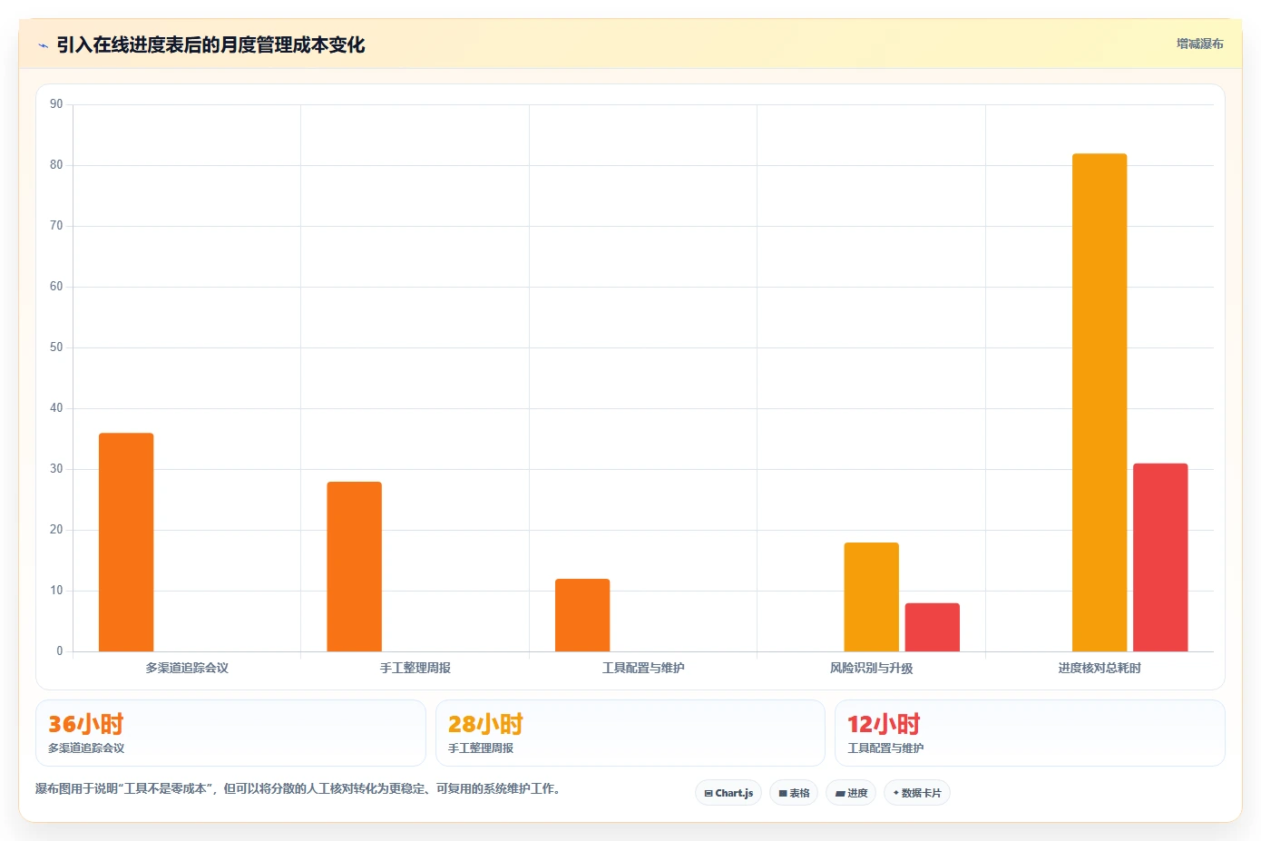The height and width of the screenshot is (841, 1261).
Task: Click the lightning icon beside the chart title
Action: click(43, 45)
